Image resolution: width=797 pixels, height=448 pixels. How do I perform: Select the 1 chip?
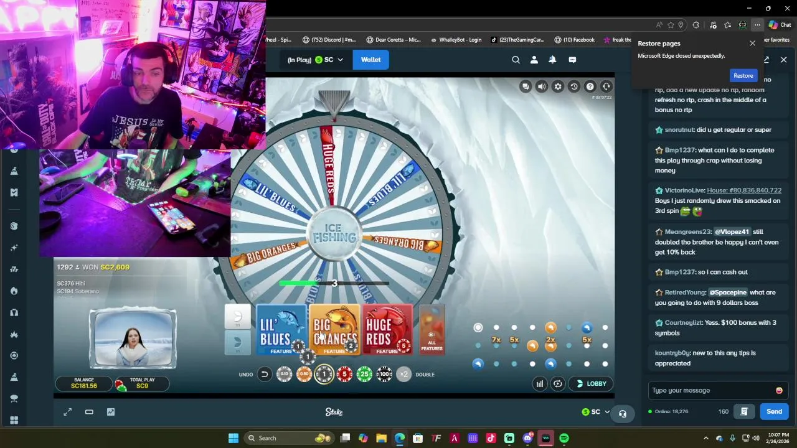(324, 374)
